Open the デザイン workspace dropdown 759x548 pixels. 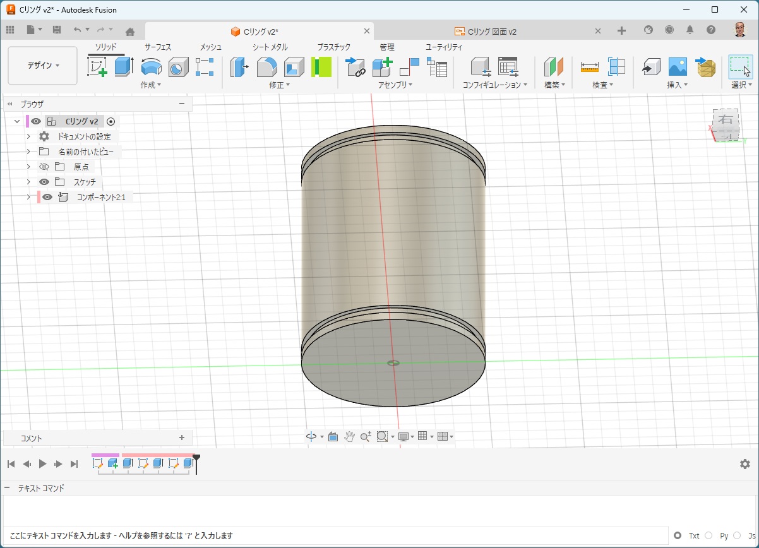pos(43,66)
